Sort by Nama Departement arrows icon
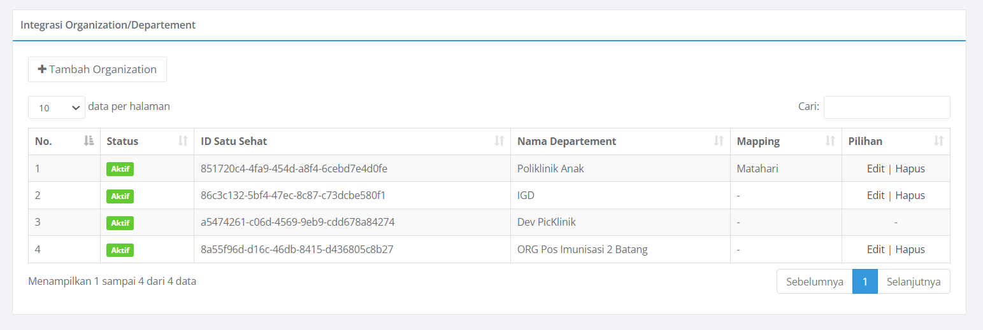The image size is (983, 330). coord(719,141)
